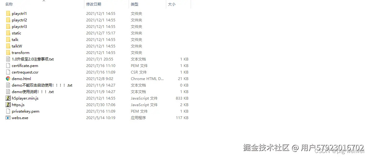This screenshot has height=157, width=369.
Task: Select the transform folder name
Action: (x=20, y=53)
